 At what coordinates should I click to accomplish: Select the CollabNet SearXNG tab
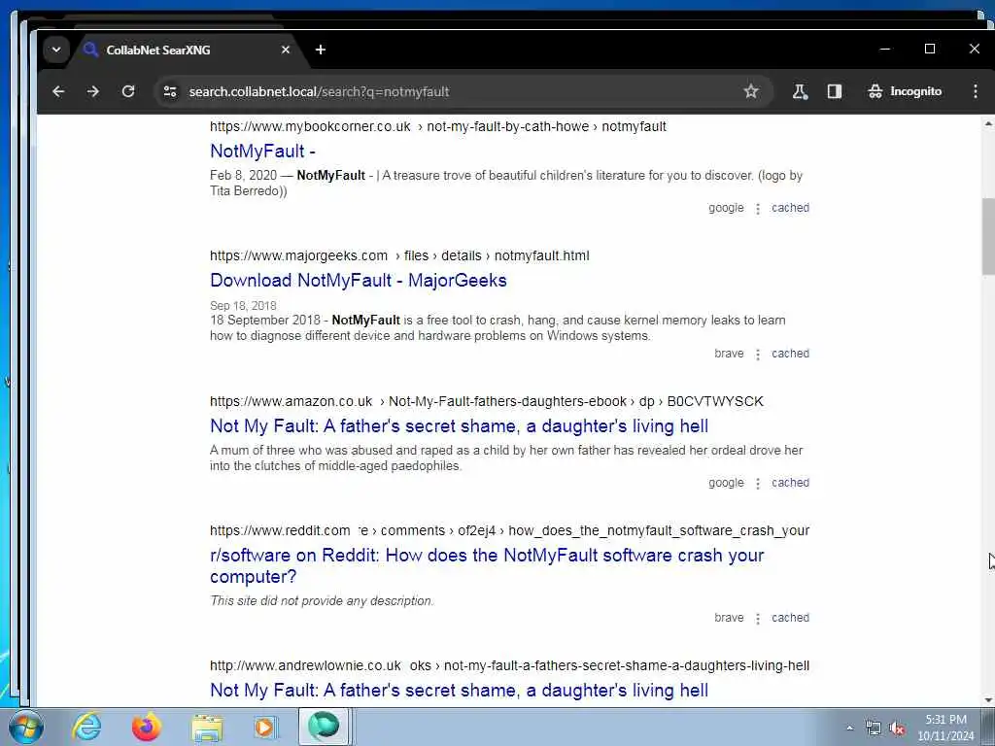tap(184, 50)
